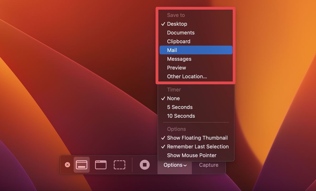Open the Options dropdown menu
This screenshot has width=316, height=191.
175,165
